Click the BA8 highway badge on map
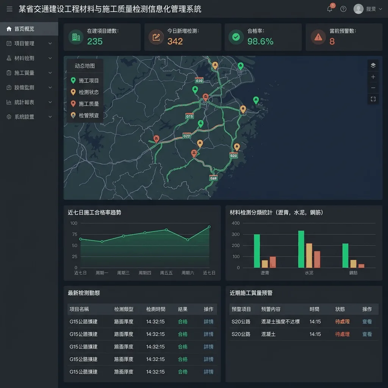Viewport: 388px width, 388px height. 213,178
